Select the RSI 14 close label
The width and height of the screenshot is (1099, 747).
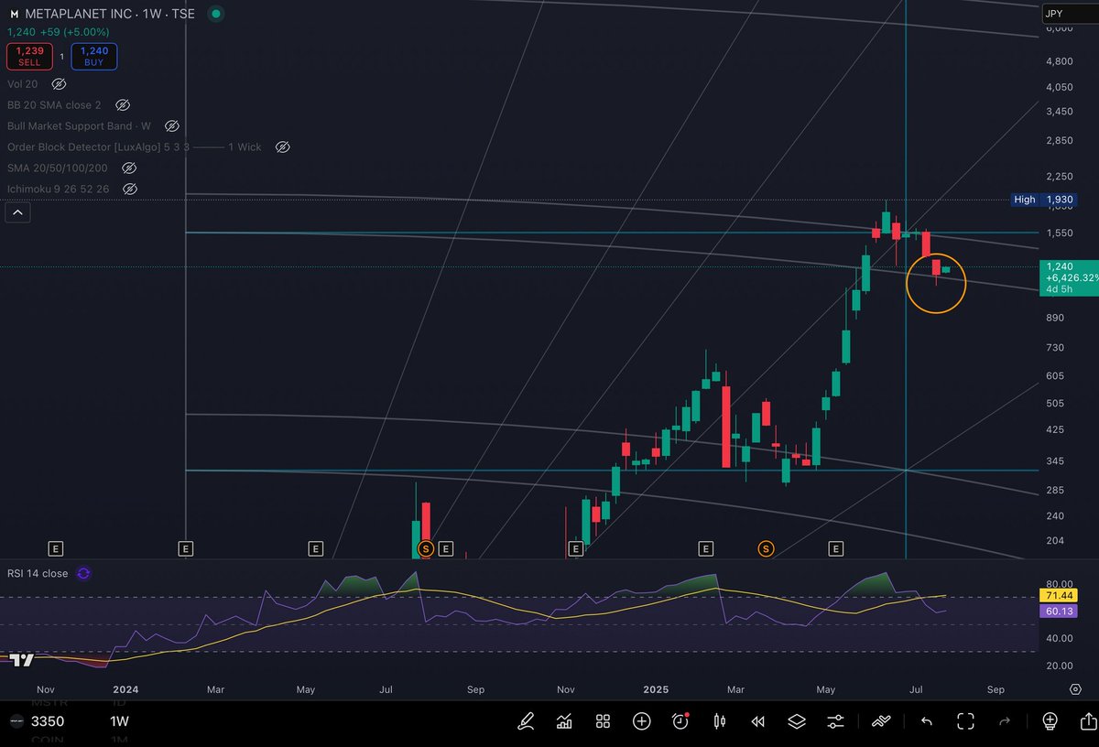38,573
